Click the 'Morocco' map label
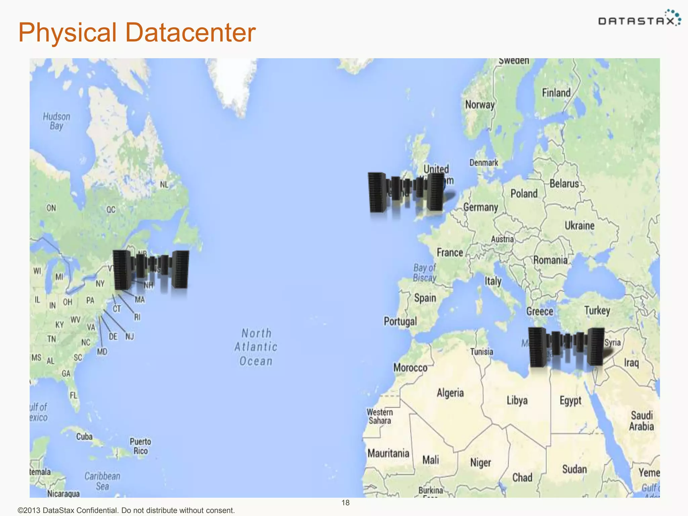This screenshot has height=516, width=688. pyautogui.click(x=410, y=368)
